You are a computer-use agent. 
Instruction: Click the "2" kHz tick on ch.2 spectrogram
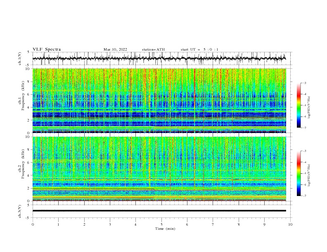pyautogui.click(x=29, y=188)
